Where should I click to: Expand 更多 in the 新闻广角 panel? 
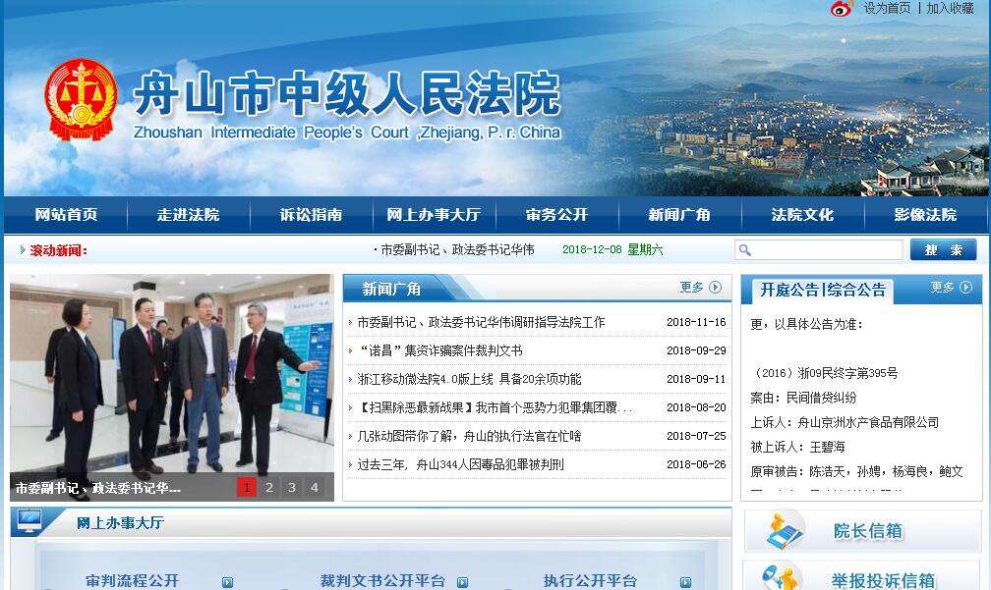(x=700, y=288)
